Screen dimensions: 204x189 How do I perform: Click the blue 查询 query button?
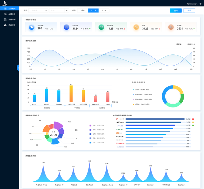click(176, 11)
